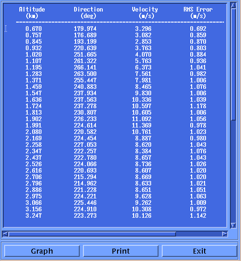
Task: Click the Velocity (m/s) column header
Action: coord(145,12)
